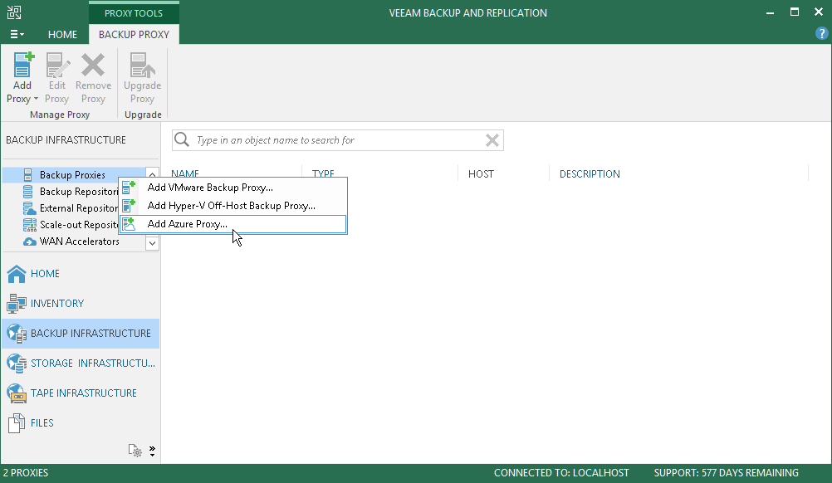Click the External Repositories cloud icon
832x483 pixels.
(29, 207)
